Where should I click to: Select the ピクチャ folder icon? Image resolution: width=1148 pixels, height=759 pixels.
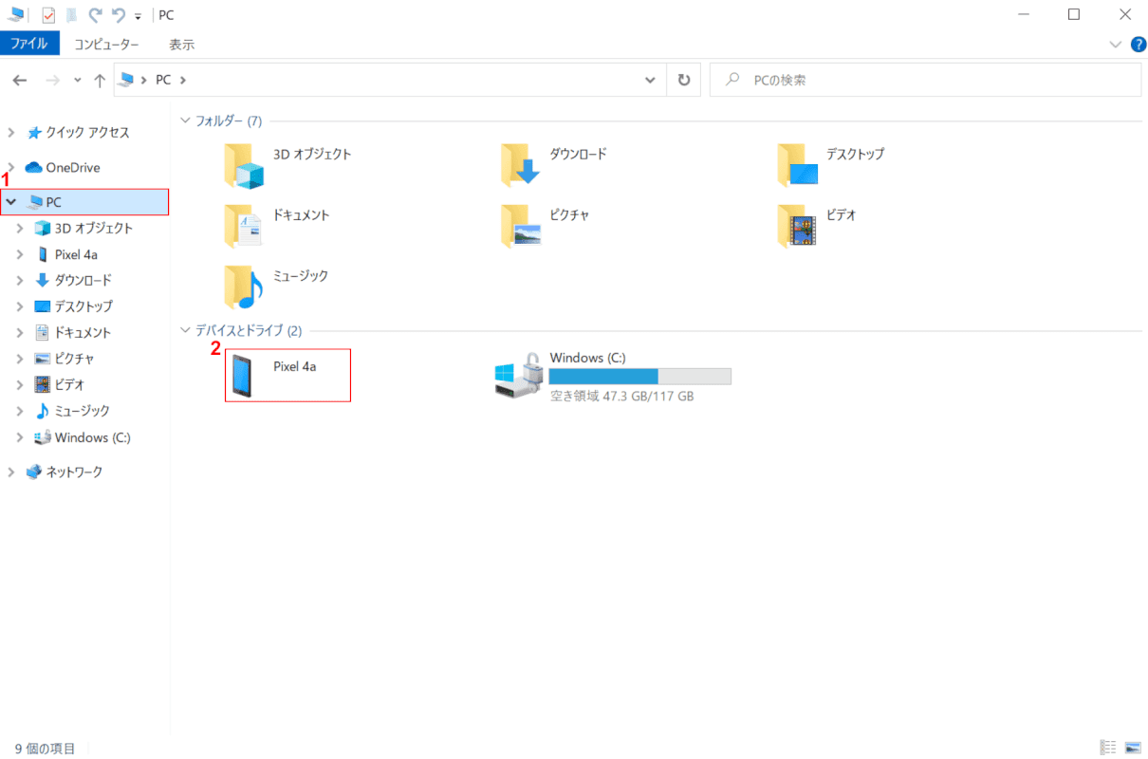tap(520, 226)
